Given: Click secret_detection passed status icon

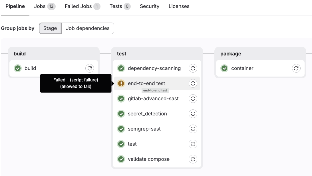Looking at the screenshot, I should pos(121,114).
